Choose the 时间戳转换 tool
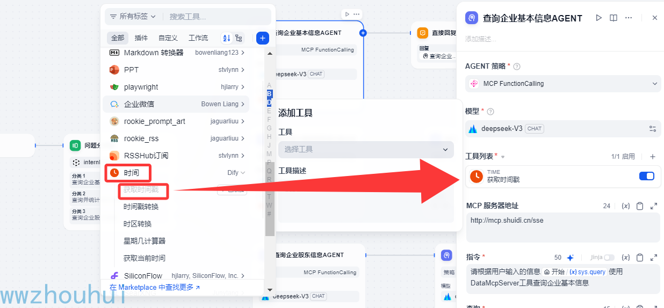Viewport: 664px width, 308px height. tap(141, 207)
